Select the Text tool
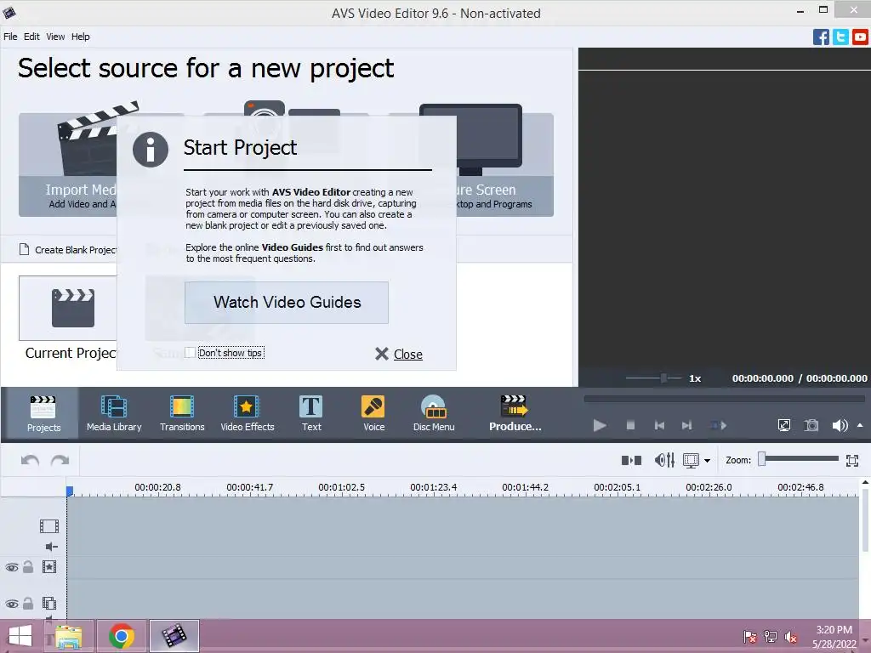Viewport: 871px width, 653px height. tap(311, 414)
